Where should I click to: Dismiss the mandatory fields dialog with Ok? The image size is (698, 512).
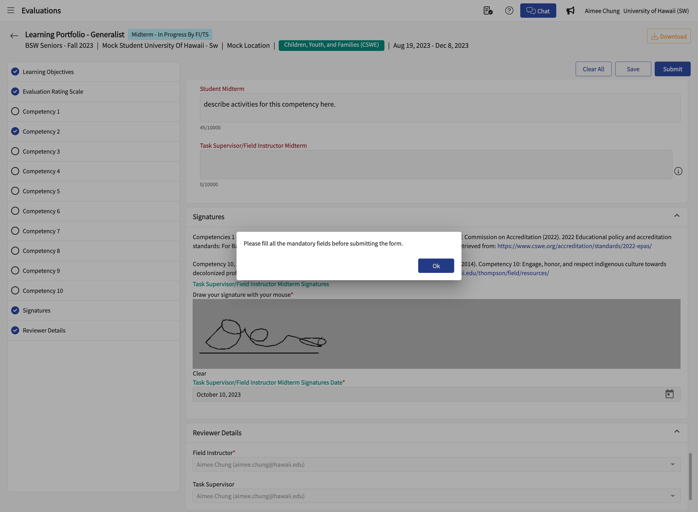point(436,266)
